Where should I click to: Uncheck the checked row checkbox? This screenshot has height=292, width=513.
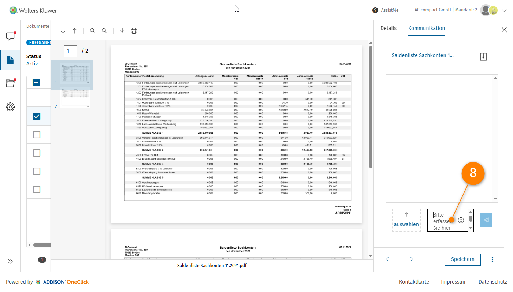click(x=36, y=116)
